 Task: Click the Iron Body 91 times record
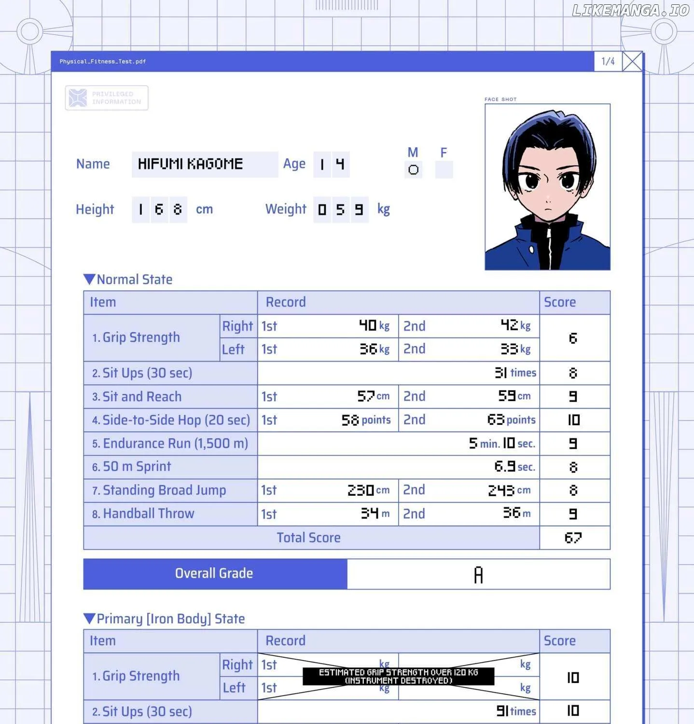click(516, 711)
